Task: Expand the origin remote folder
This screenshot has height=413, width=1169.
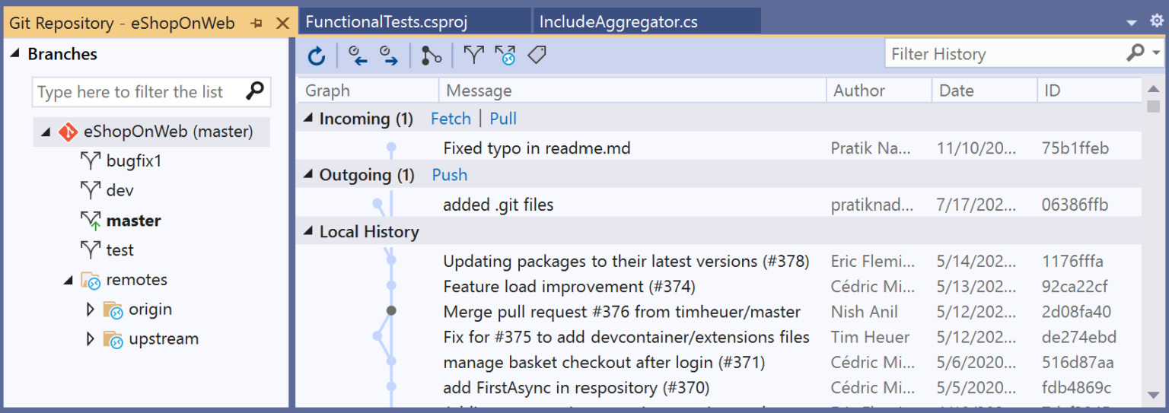Action: 91,310
